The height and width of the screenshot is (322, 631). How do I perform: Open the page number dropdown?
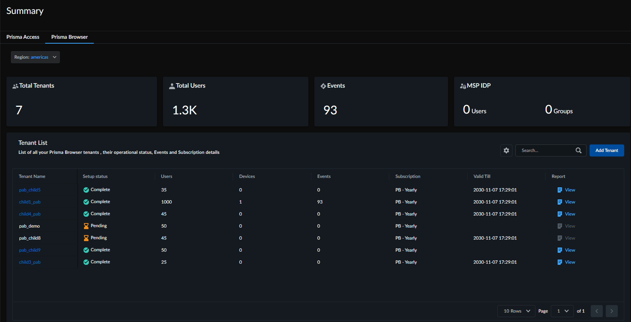click(x=562, y=311)
